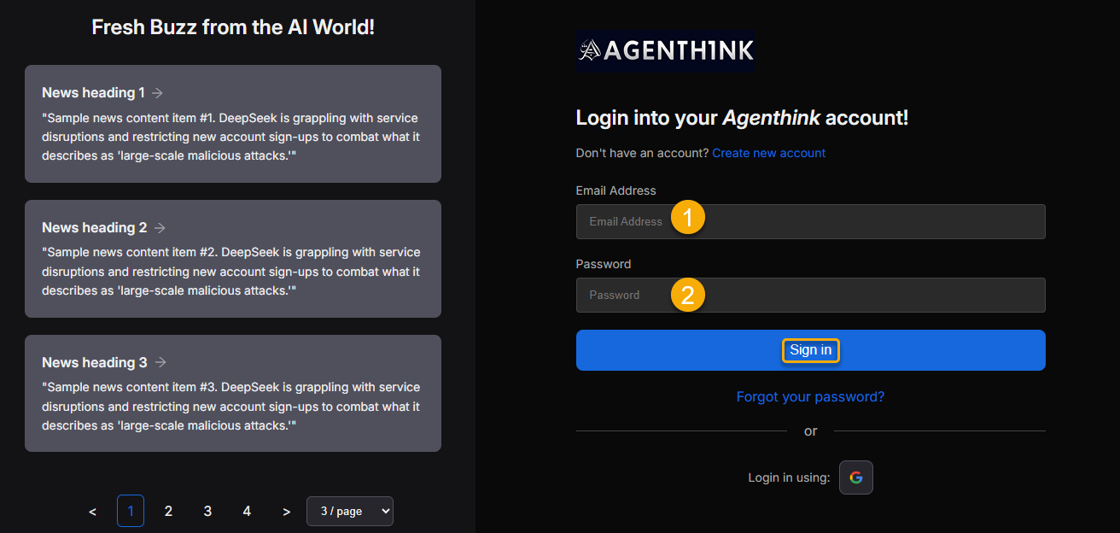Click arrow icon beside News heading 3
The image size is (1120, 533).
[x=160, y=363]
